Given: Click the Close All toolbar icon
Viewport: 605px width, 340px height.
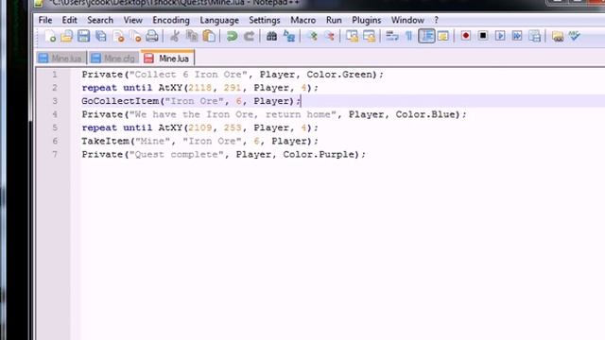Looking at the screenshot, I should point(136,36).
